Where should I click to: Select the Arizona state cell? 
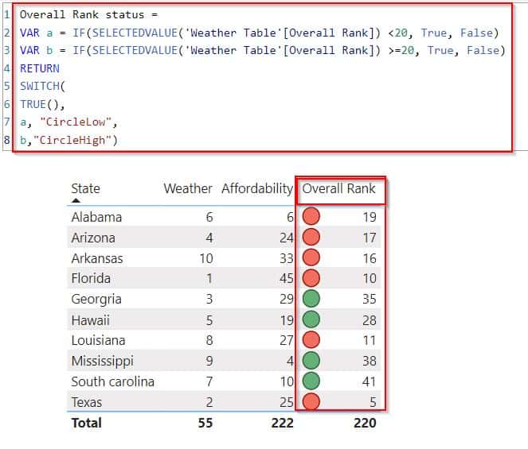coord(93,238)
